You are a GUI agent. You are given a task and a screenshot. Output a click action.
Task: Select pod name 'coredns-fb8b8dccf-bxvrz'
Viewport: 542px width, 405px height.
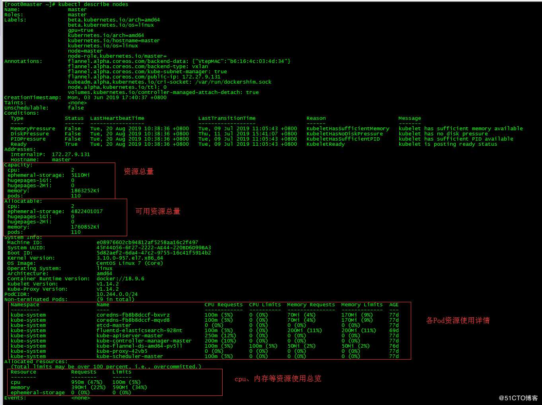click(133, 315)
